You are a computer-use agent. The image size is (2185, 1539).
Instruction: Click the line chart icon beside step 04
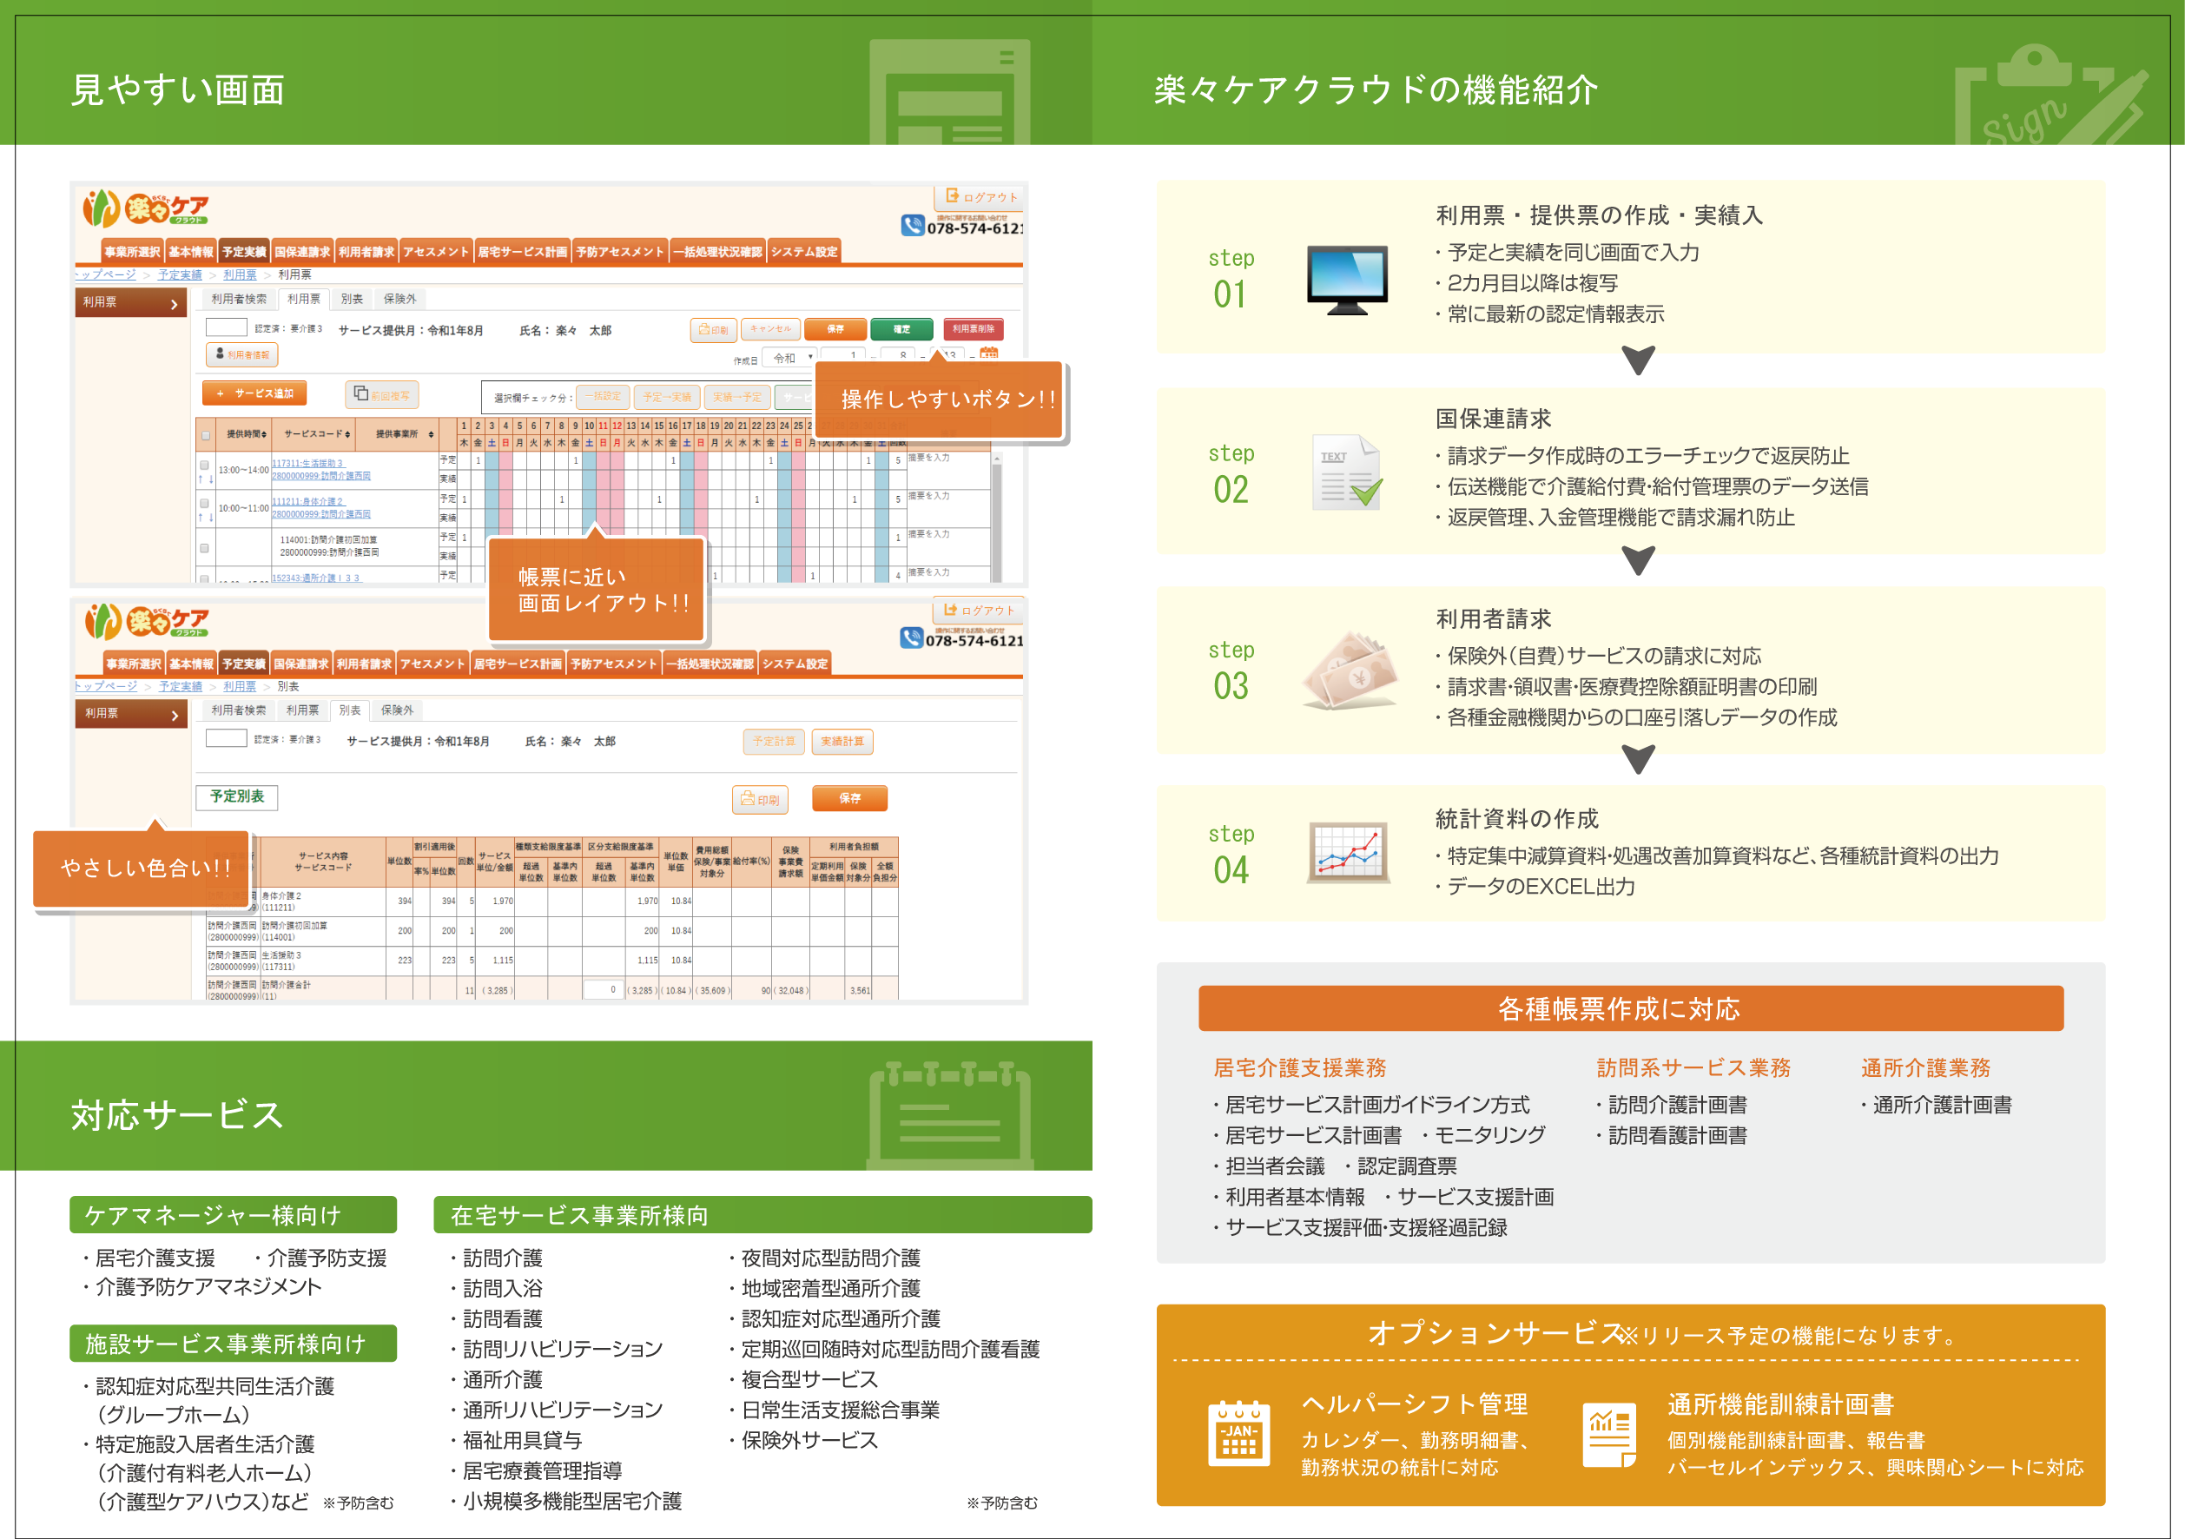(x=1348, y=853)
